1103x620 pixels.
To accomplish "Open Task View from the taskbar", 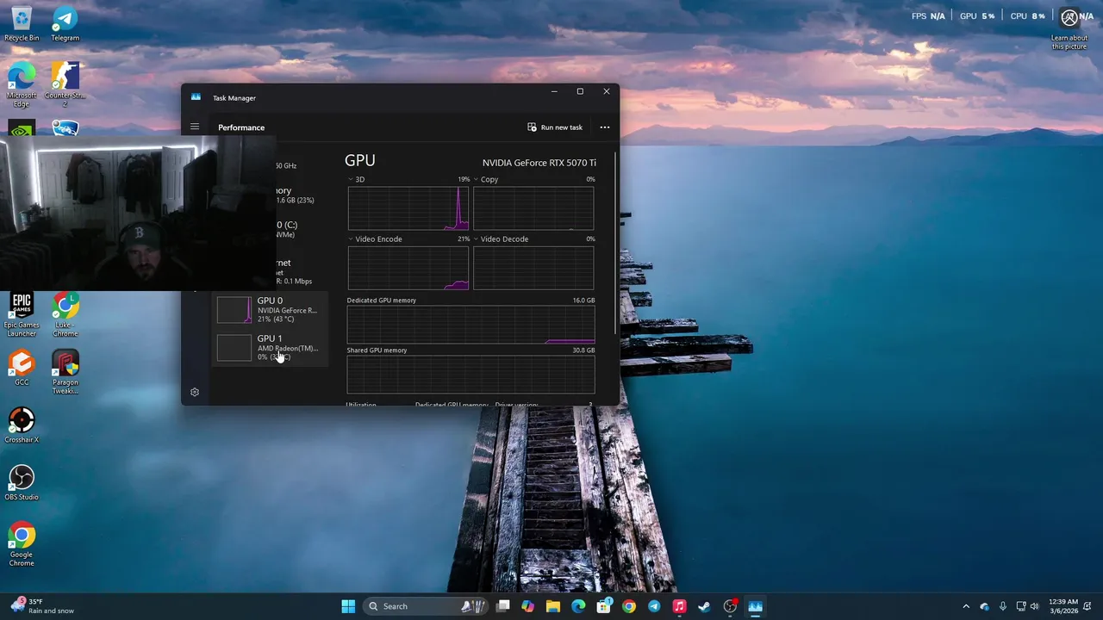I will (x=503, y=606).
